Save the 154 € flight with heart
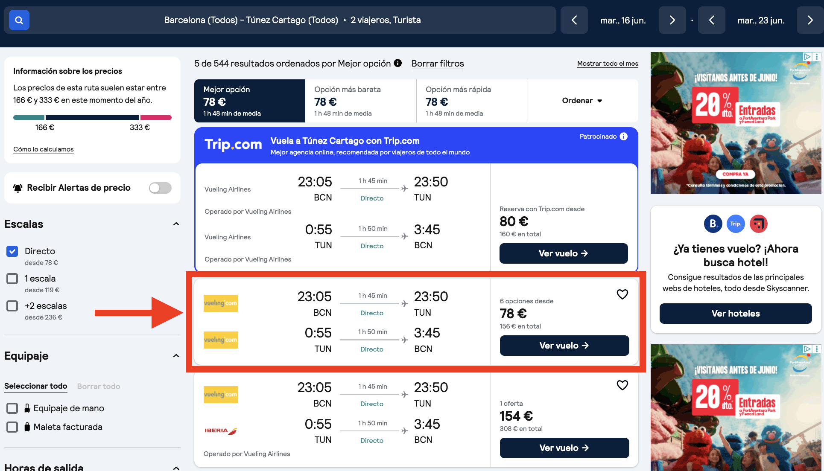The width and height of the screenshot is (824, 471). coord(622,385)
